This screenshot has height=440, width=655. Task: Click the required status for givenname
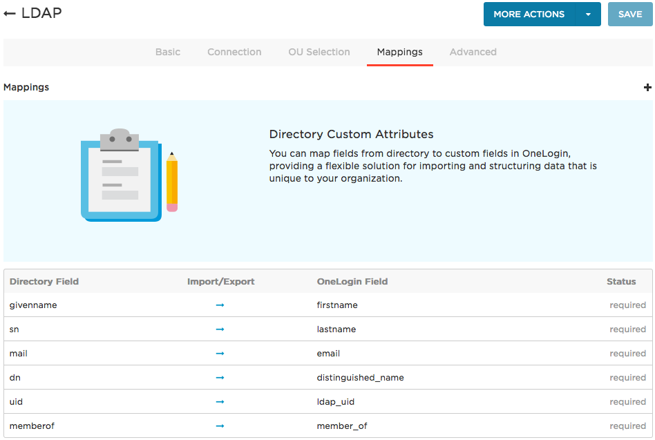click(628, 305)
